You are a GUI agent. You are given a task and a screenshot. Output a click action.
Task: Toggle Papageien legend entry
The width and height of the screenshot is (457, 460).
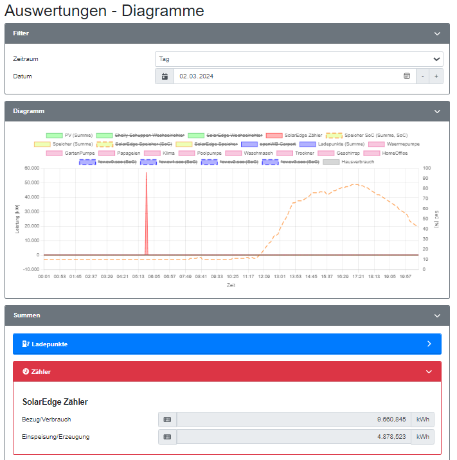[120, 153]
